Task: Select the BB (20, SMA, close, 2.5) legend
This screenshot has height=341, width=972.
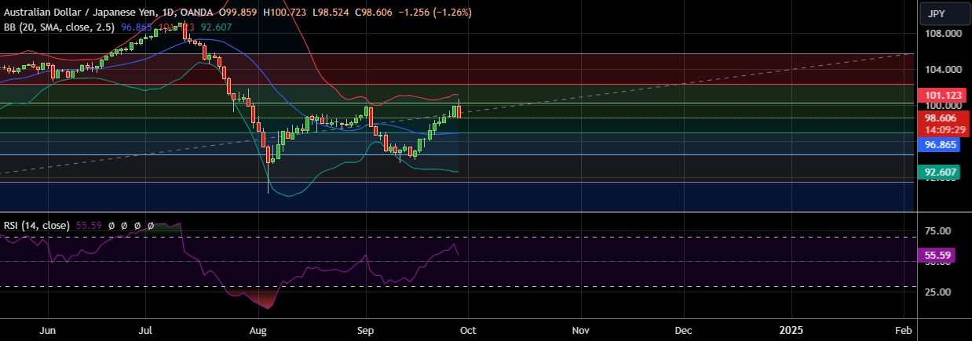Action: coord(59,27)
